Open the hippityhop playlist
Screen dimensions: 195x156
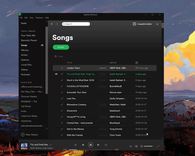(x=26, y=121)
